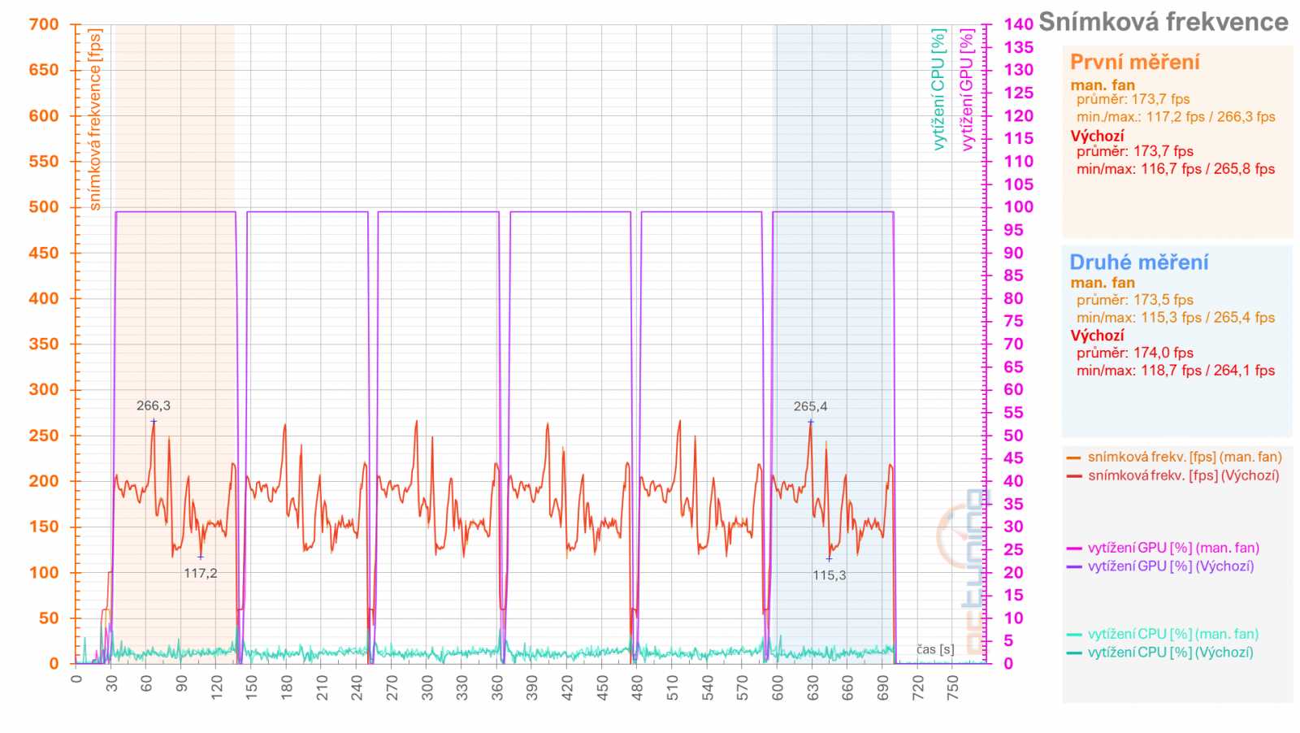Click 30 on the time axis
This screenshot has width=1300, height=733.
(111, 683)
